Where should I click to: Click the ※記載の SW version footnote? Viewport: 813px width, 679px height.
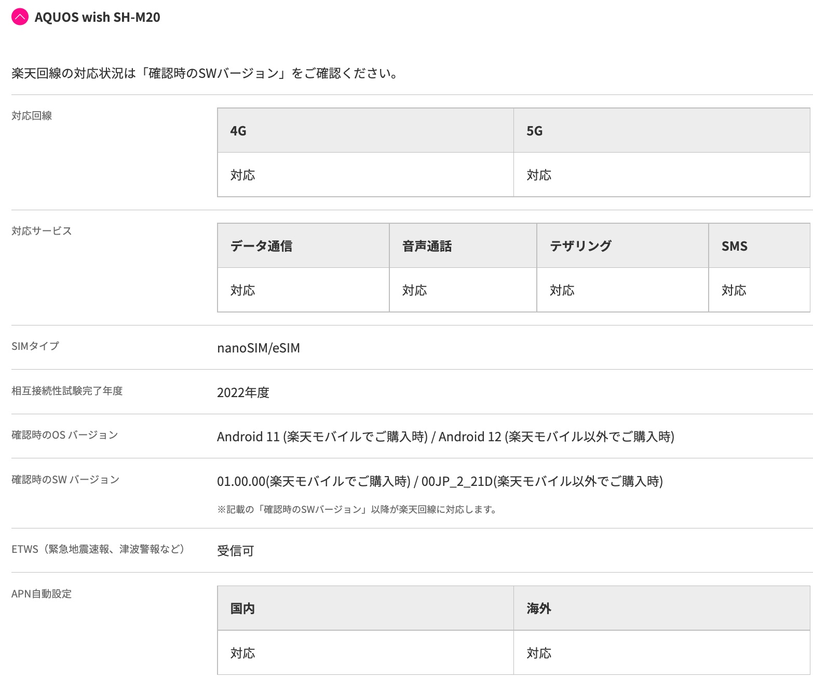358,509
